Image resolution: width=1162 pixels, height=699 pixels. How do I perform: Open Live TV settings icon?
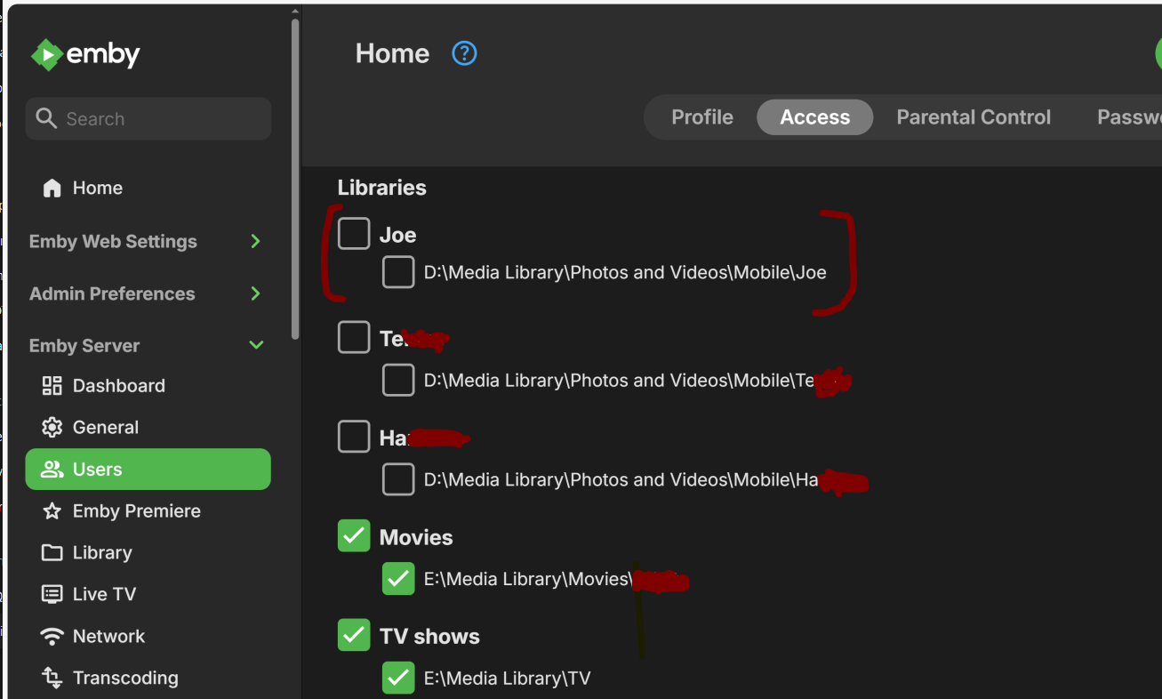52,594
